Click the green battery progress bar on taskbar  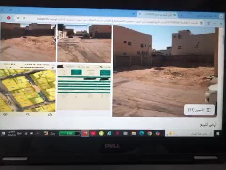pyautogui.click(x=69, y=134)
